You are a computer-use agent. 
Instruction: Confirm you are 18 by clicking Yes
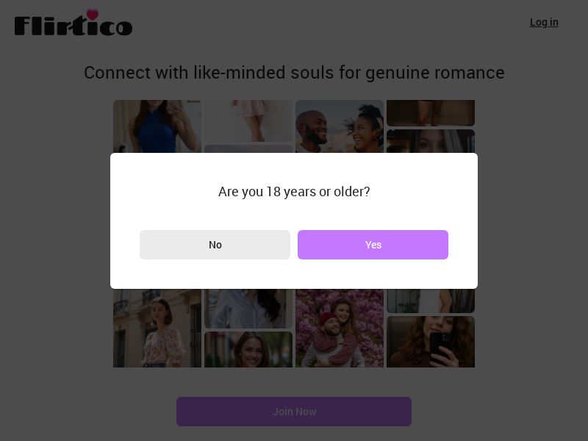pos(373,245)
